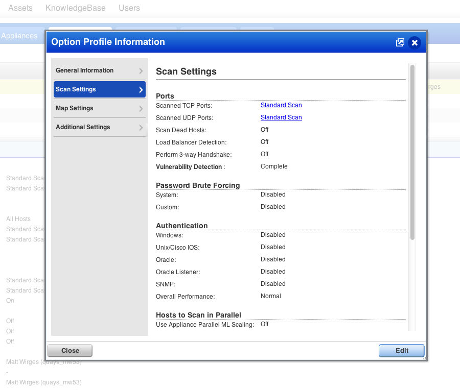
Task: Click the Scan Settings chevron arrow
Action: tap(141, 90)
